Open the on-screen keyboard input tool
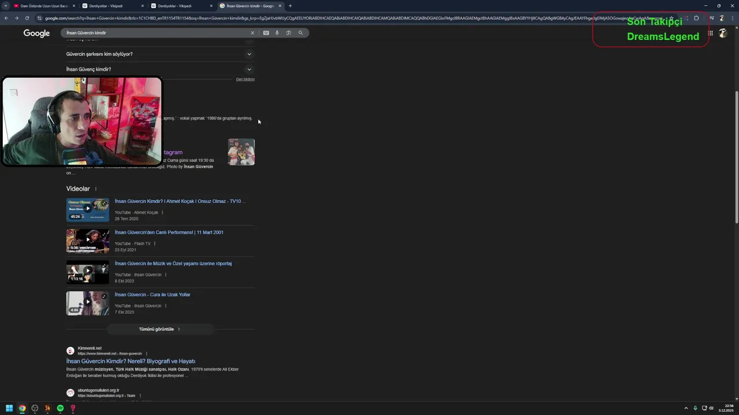This screenshot has height=415, width=739. (x=266, y=33)
